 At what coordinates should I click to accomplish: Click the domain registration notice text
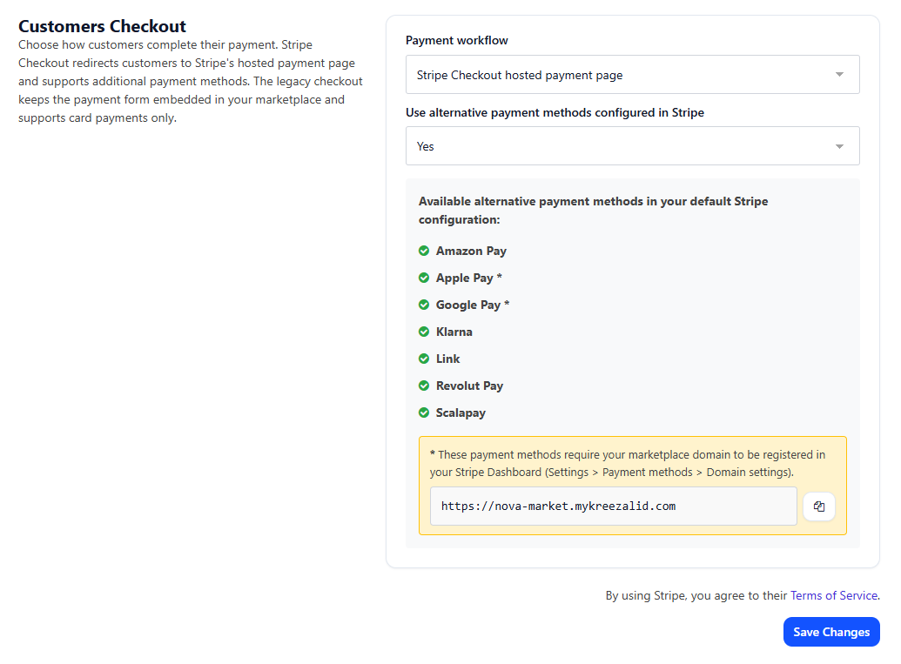[x=628, y=464]
